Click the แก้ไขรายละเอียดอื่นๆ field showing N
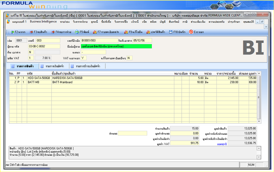The height and width of the screenshot is (172, 274). pos(130,58)
